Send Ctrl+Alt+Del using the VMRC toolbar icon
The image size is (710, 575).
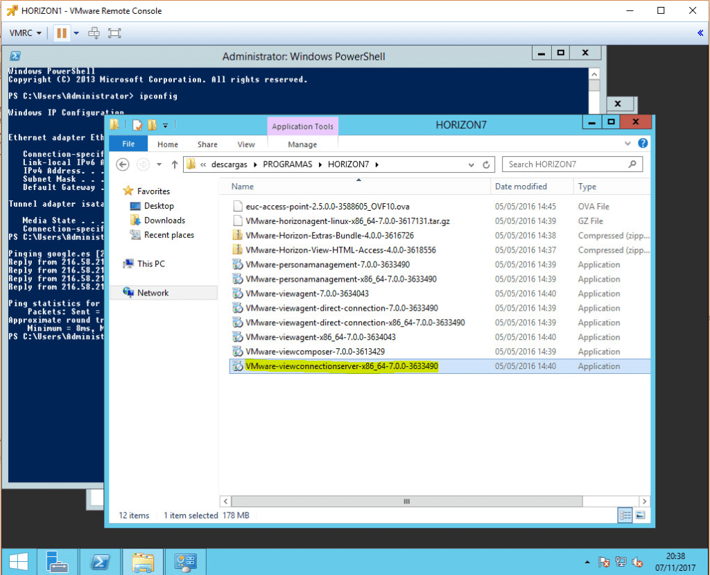(94, 33)
